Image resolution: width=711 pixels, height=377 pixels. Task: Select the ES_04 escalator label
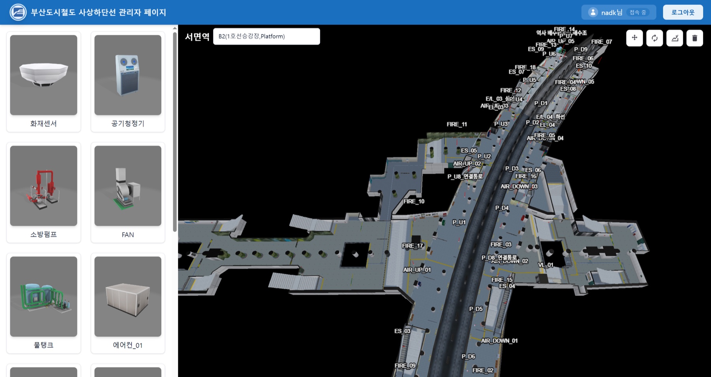pos(507,286)
